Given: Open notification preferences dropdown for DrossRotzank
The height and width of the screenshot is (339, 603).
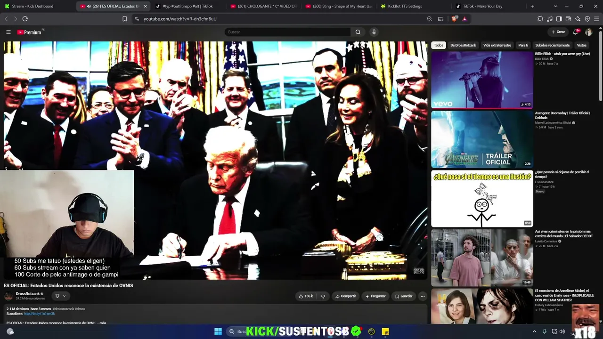Looking at the screenshot, I should (x=60, y=296).
